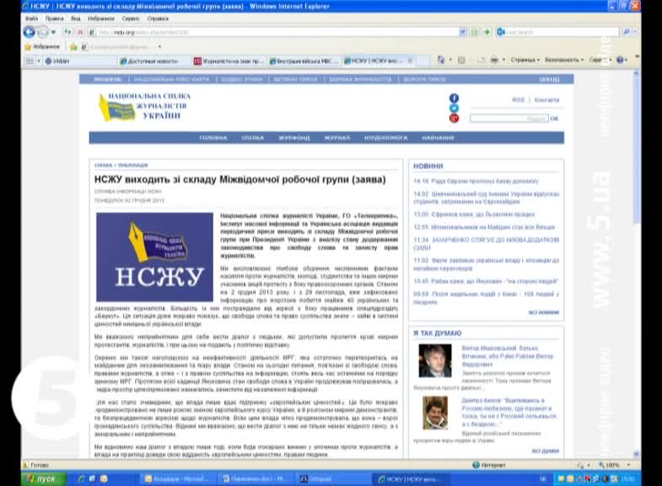Click the site search input field
This screenshot has height=486, width=662.
click(x=508, y=119)
